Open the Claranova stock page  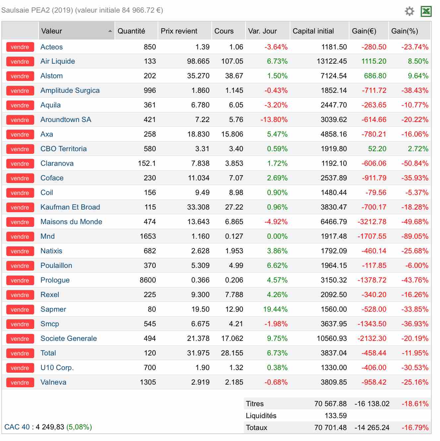pos(57,163)
